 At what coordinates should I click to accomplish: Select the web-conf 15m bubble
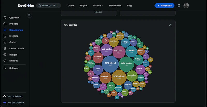[106, 50]
